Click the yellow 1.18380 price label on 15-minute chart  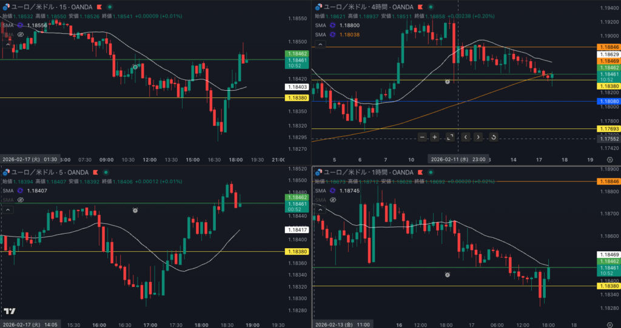tap(297, 97)
